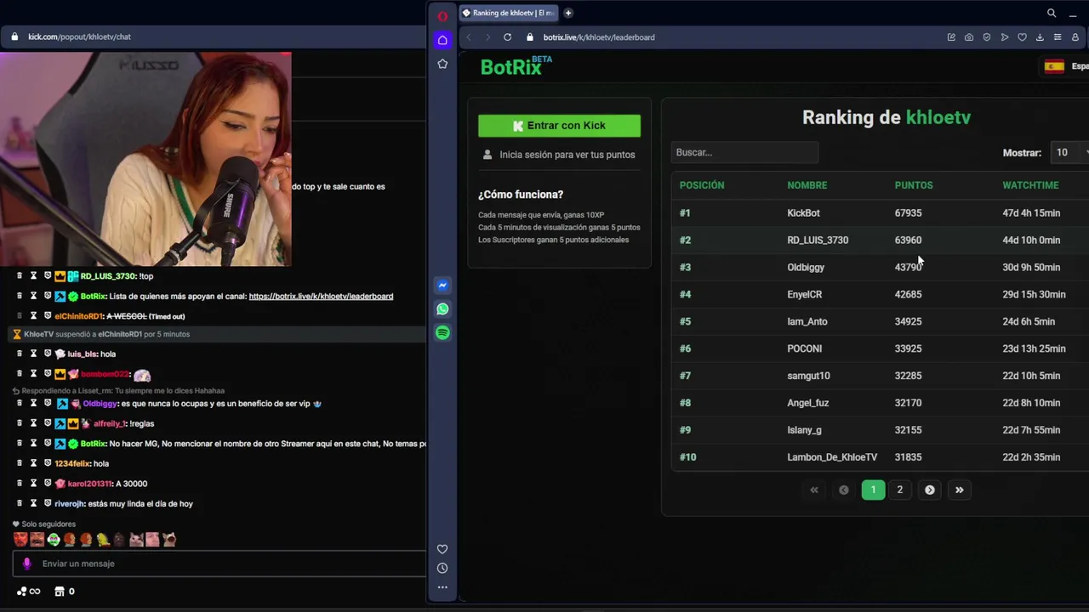Open browser downloads icon
The width and height of the screenshot is (1089, 612).
tap(1040, 37)
